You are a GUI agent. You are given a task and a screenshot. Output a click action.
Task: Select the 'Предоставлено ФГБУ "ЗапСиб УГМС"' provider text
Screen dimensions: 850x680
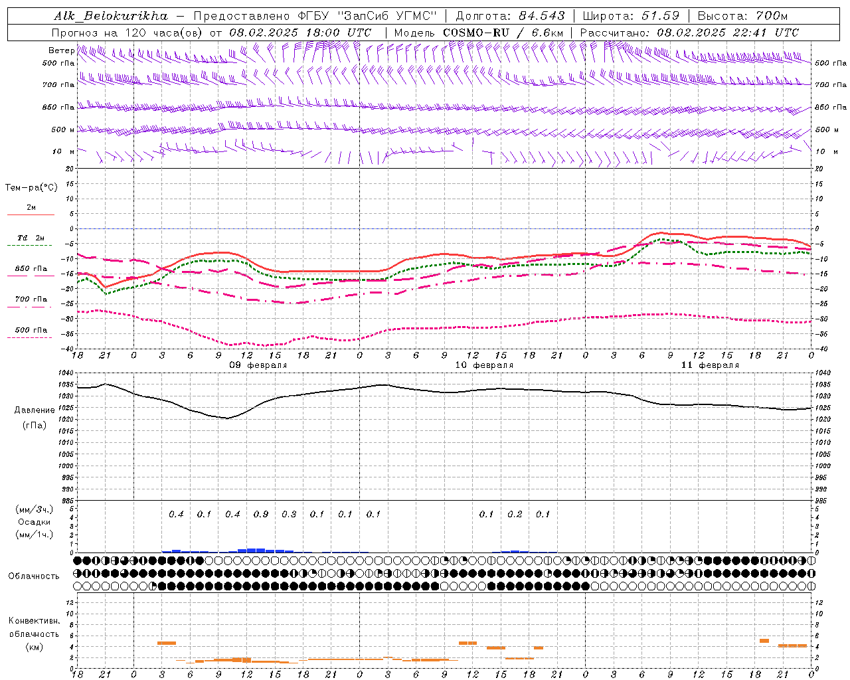coord(315,16)
